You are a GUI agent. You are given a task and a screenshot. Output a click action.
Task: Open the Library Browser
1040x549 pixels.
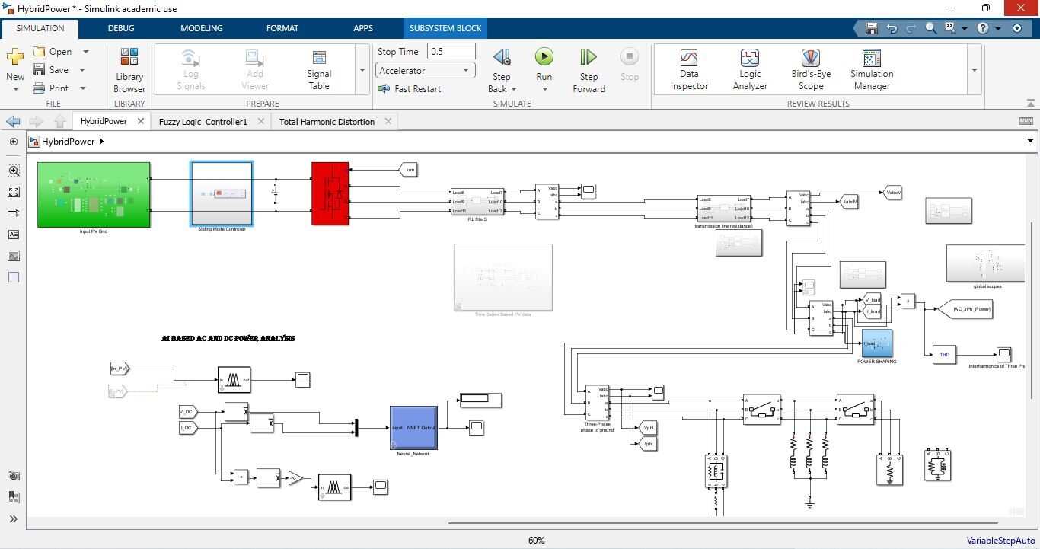point(129,70)
